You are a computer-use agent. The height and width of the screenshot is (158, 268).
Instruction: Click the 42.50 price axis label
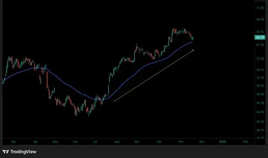pos(260,122)
